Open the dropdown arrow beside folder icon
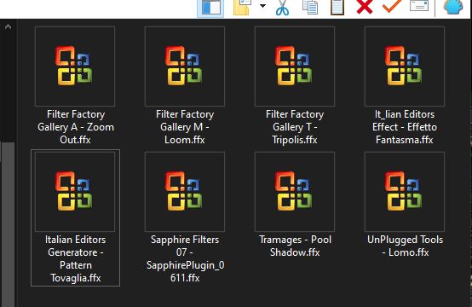The image size is (472, 307). tap(262, 6)
